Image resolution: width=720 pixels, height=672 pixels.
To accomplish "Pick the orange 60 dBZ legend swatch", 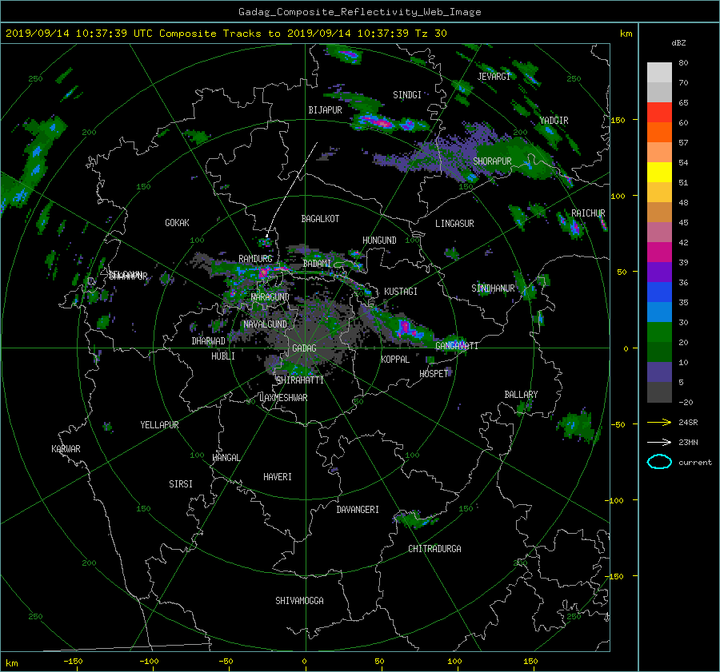I will (659, 132).
